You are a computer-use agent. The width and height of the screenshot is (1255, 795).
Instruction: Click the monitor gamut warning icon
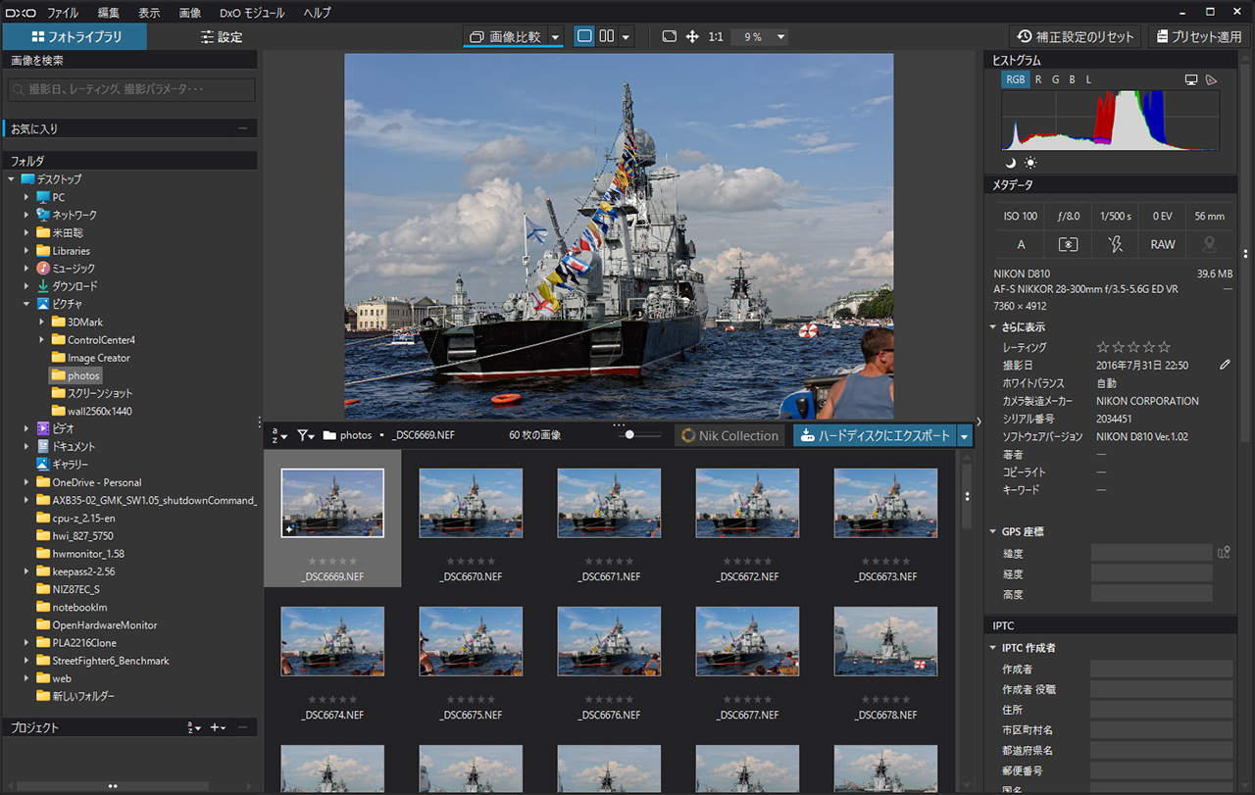coord(1191,79)
